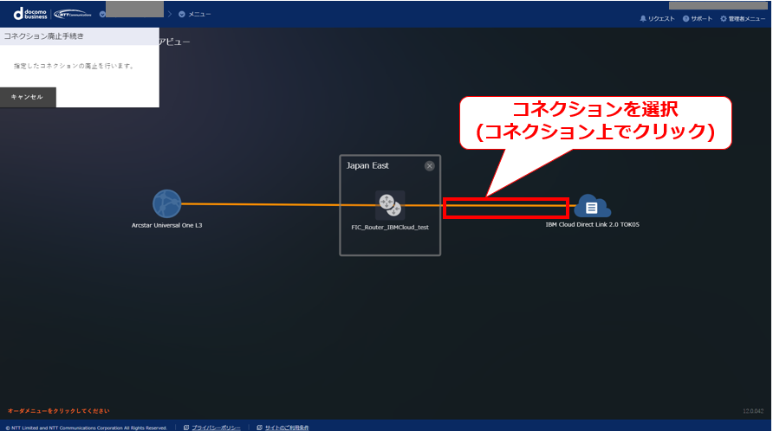Select the FIC_Router_IBMCloud_test router icon
This screenshot has height=431, width=773.
click(390, 205)
